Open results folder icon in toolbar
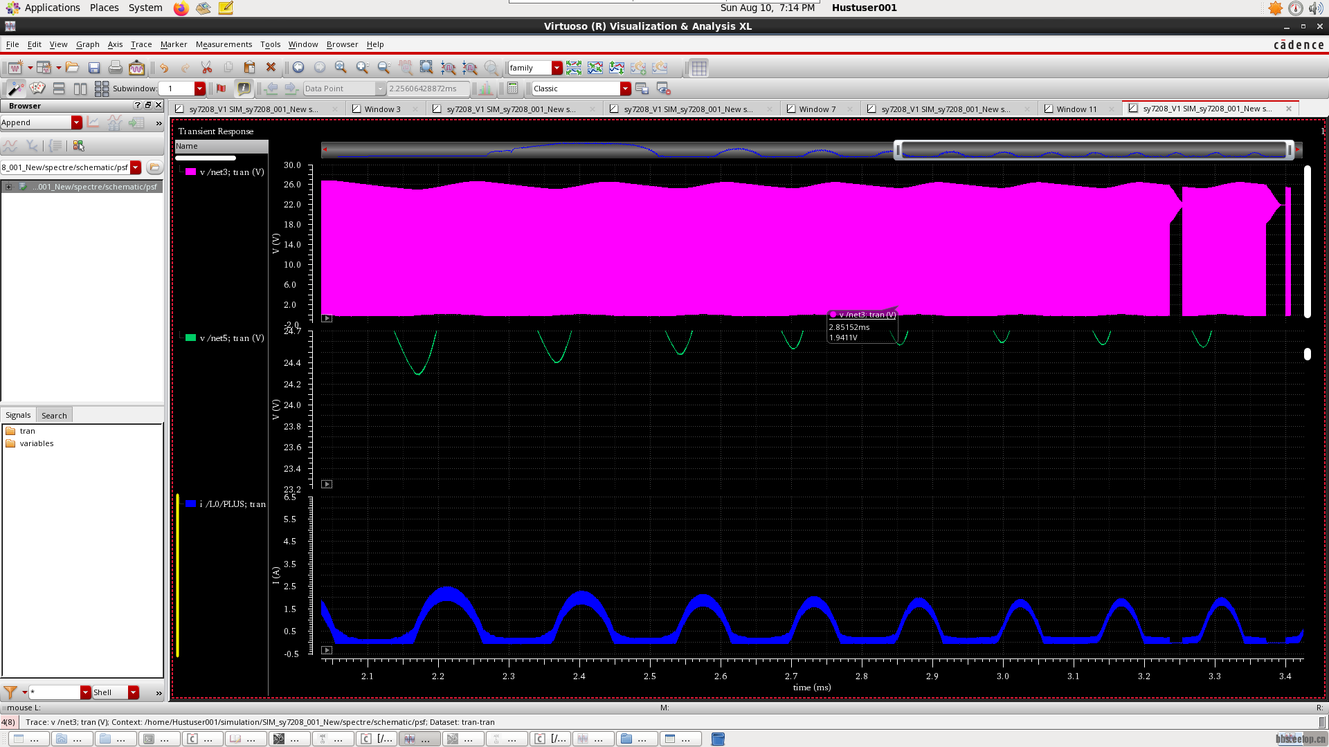Image resolution: width=1329 pixels, height=747 pixels. 73,68
